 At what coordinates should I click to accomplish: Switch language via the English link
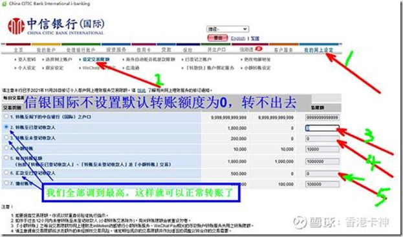point(238,39)
